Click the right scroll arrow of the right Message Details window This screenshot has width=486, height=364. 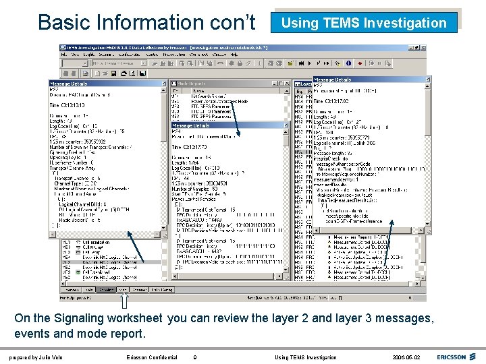point(421,231)
